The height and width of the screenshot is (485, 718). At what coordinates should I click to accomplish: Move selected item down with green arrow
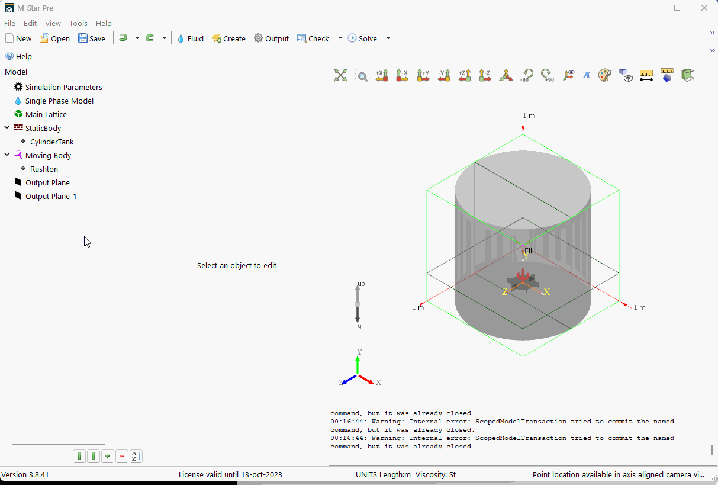tap(94, 456)
